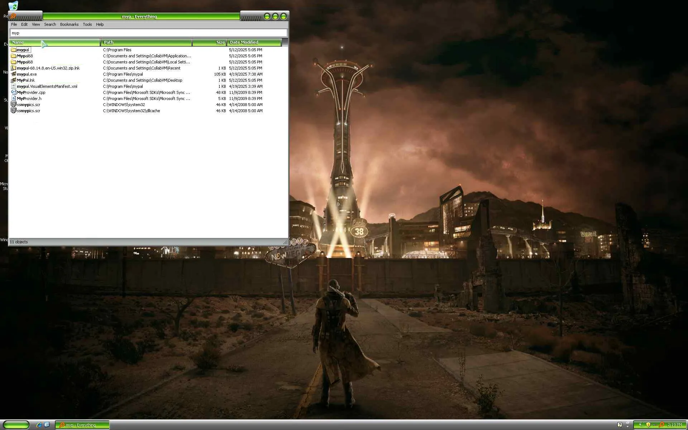Click Everything magnifier icon in title bar
The height and width of the screenshot is (430, 688).
tap(13, 16)
